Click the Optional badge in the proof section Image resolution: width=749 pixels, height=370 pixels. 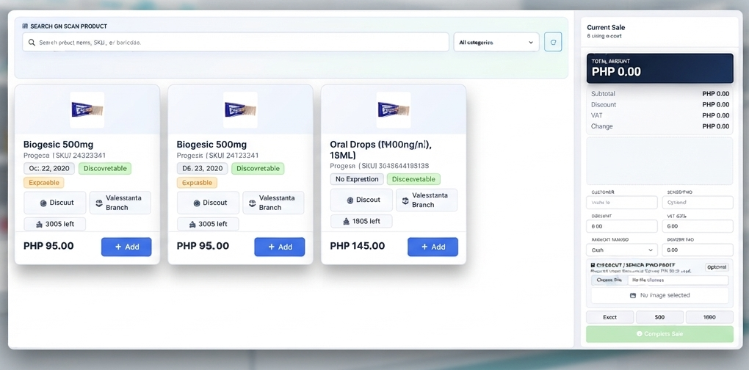tap(717, 267)
